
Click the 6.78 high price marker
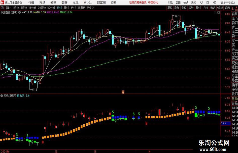(x=178, y=16)
